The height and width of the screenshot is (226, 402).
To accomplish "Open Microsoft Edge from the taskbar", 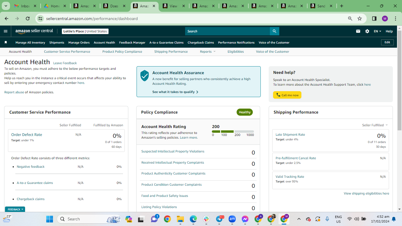I will (193, 219).
